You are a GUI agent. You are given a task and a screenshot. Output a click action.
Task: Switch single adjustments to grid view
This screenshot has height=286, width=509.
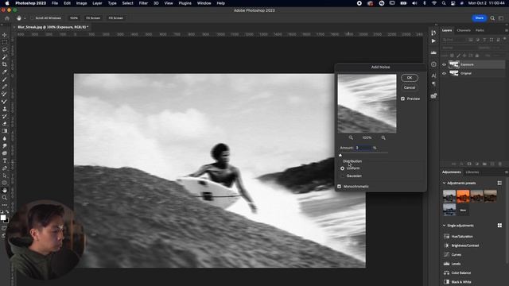[x=499, y=226]
